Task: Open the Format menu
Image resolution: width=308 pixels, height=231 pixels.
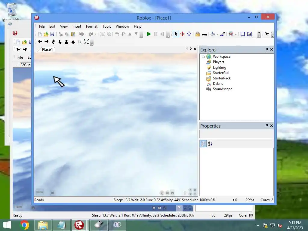Action: (91, 26)
